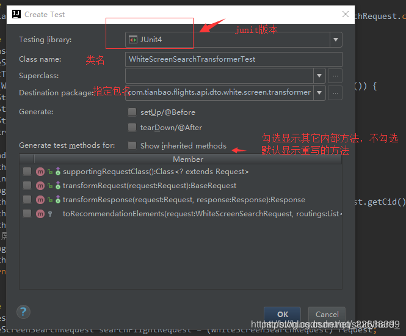Select transformRequest(request:Request):BaseRequest text

click(x=150, y=186)
